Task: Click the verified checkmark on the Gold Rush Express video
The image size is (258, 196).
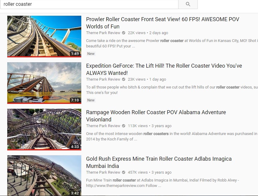Action: coord(123,172)
